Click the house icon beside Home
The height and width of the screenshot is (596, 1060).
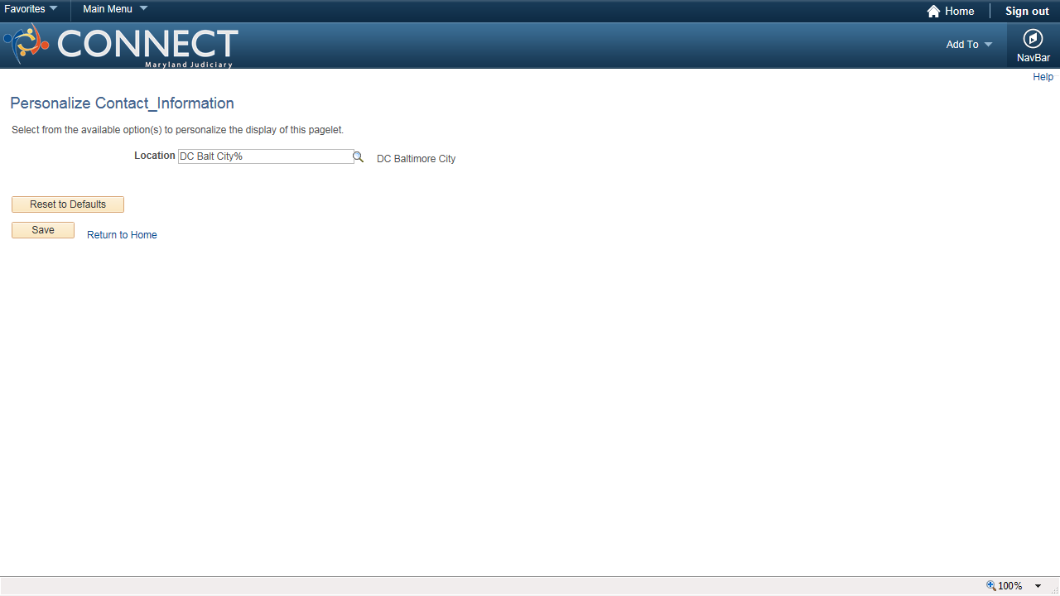click(x=933, y=12)
